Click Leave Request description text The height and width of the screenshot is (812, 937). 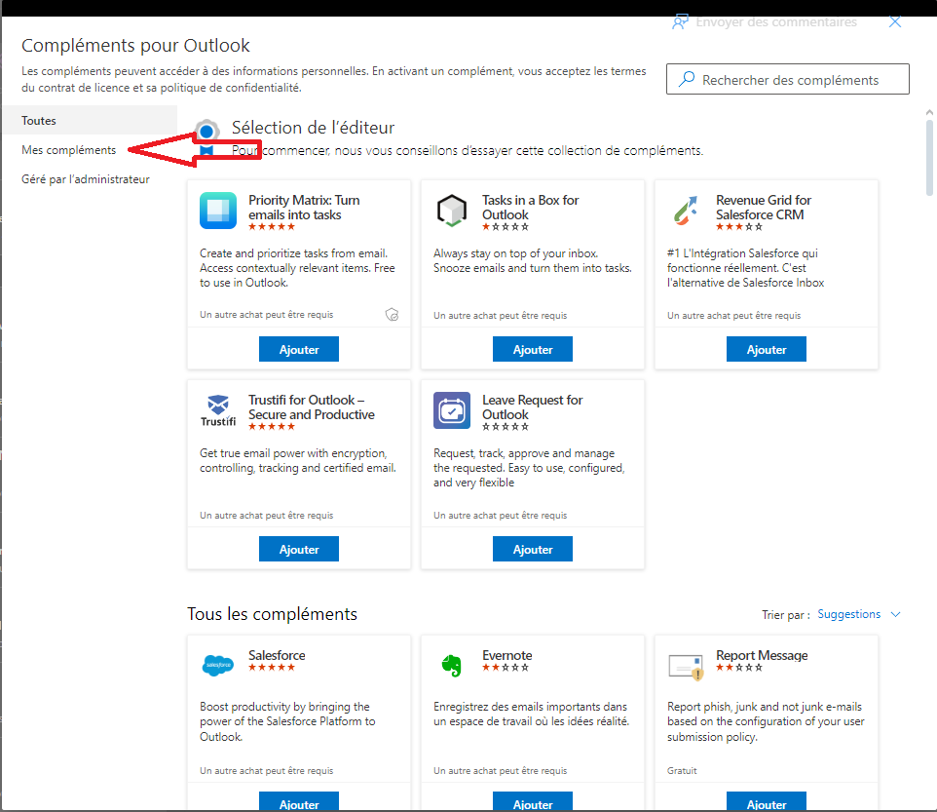(529, 468)
